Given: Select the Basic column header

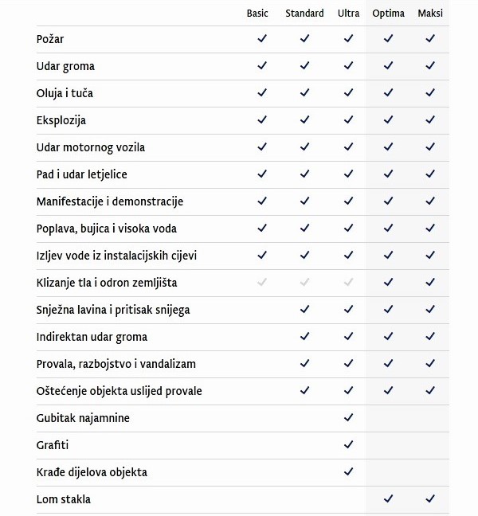Looking at the screenshot, I should [257, 13].
